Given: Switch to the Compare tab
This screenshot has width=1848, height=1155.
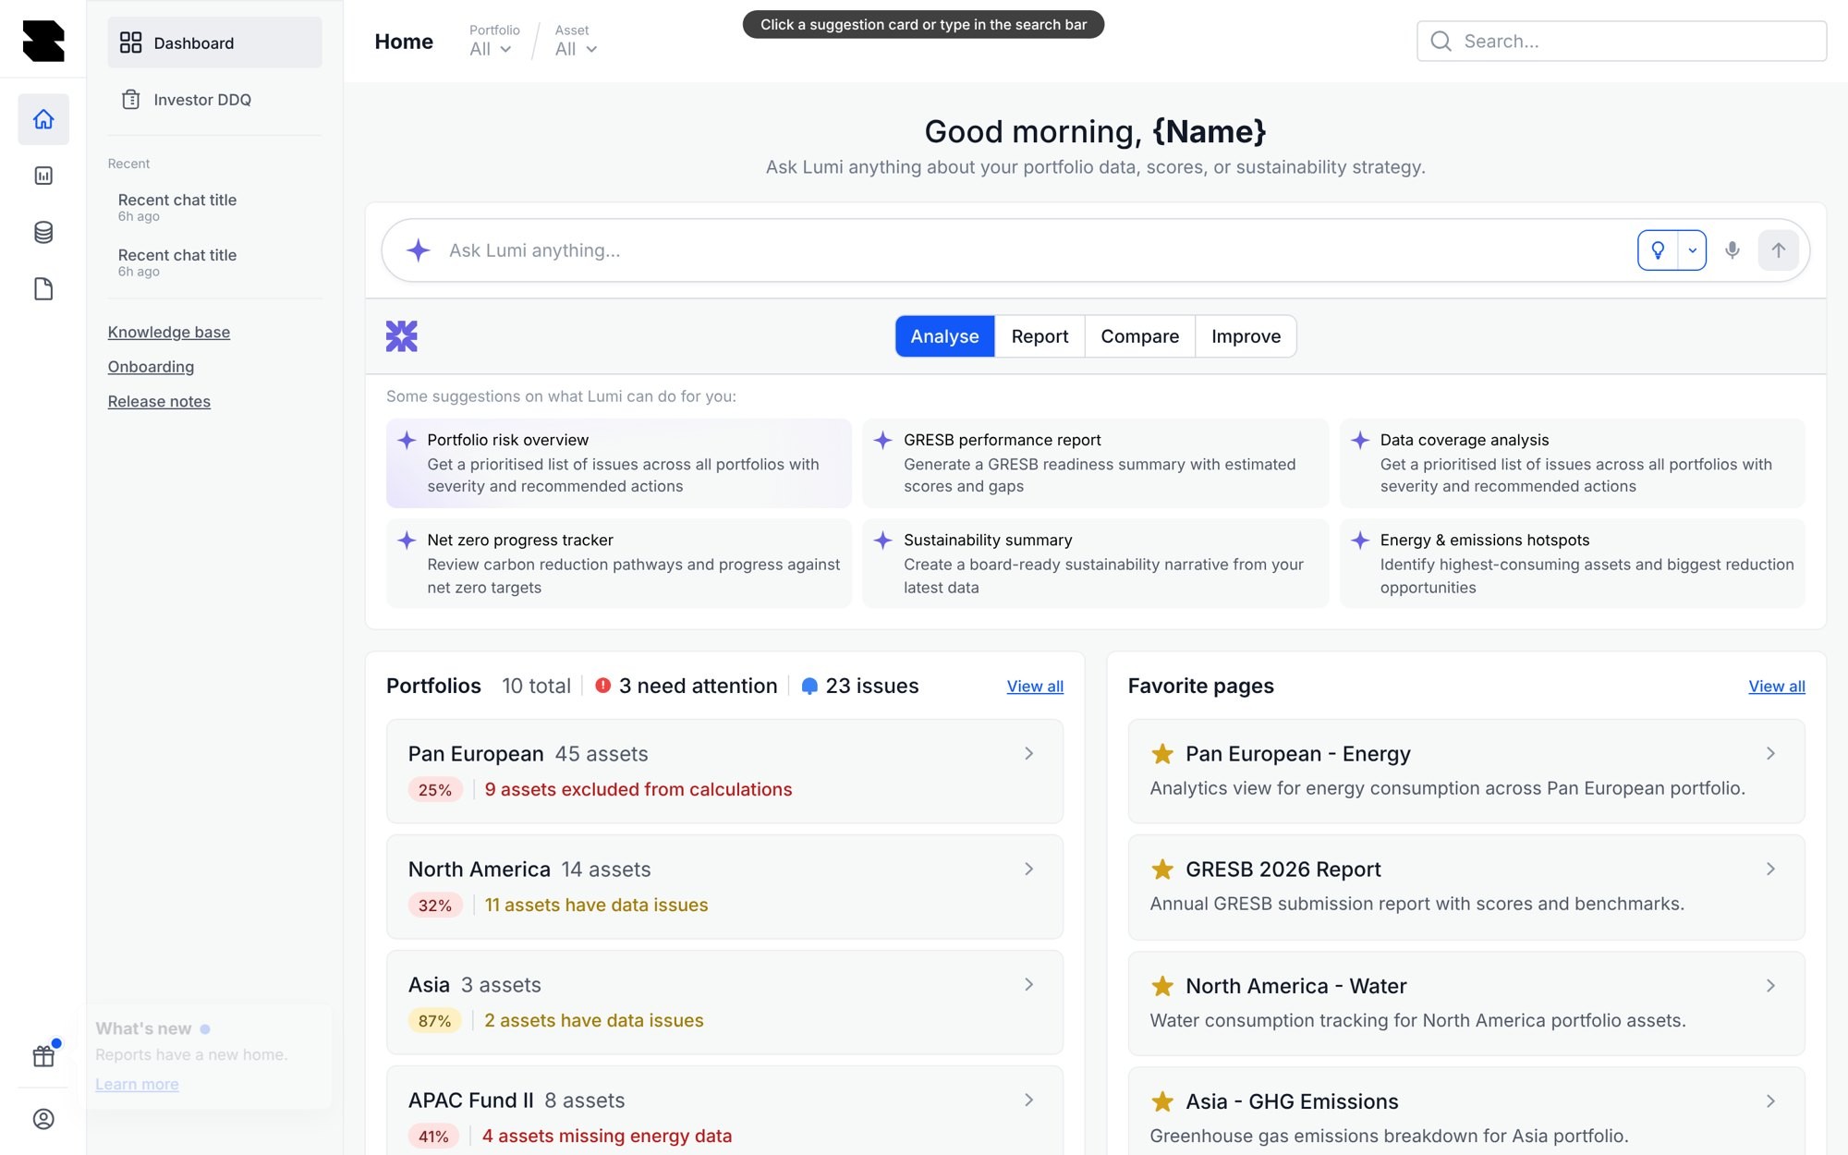Looking at the screenshot, I should point(1139,336).
